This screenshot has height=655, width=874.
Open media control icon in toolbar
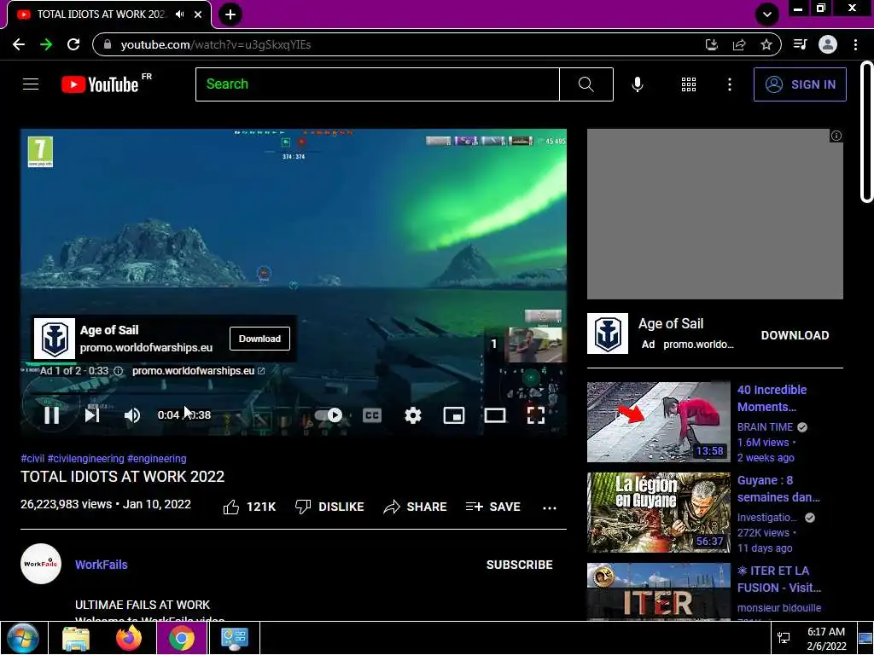[x=800, y=44]
